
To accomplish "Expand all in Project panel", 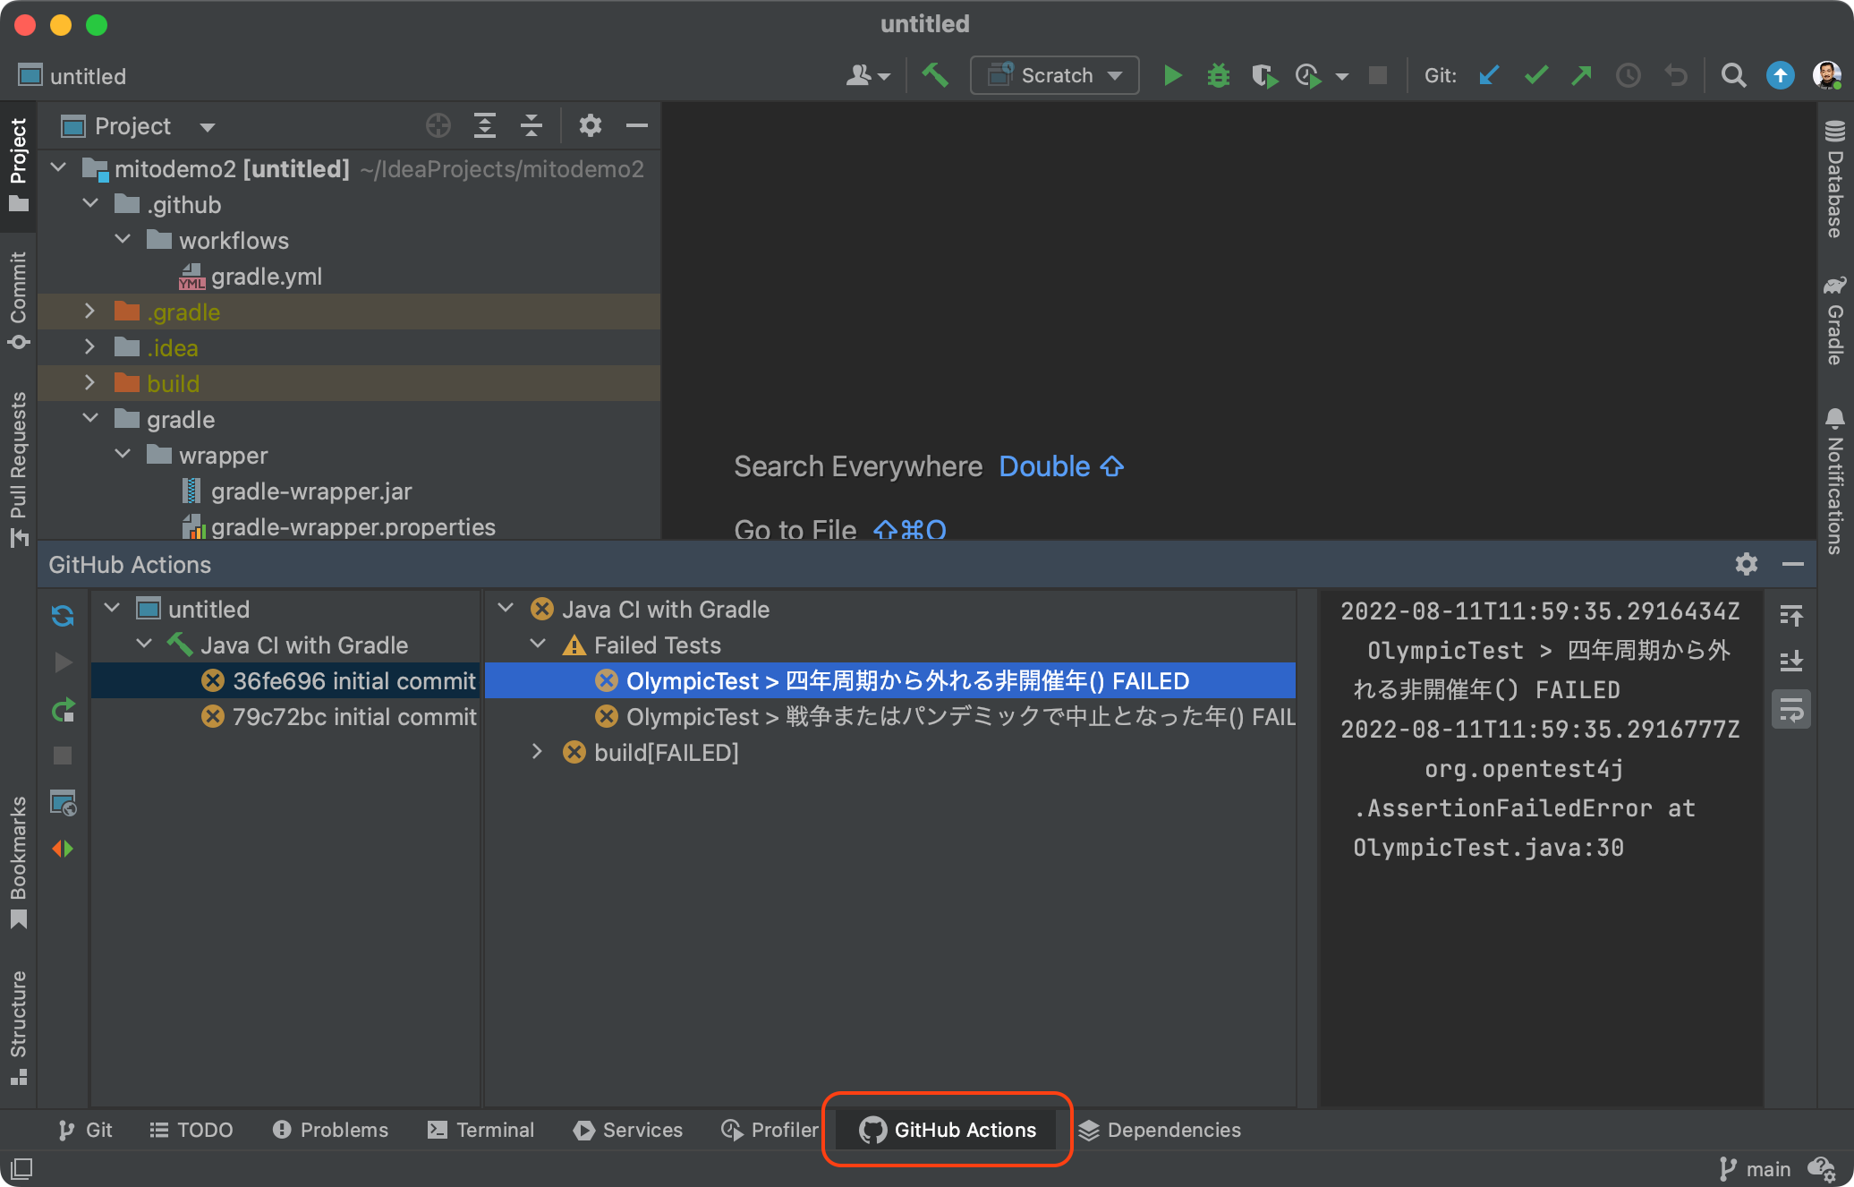I will tap(485, 125).
